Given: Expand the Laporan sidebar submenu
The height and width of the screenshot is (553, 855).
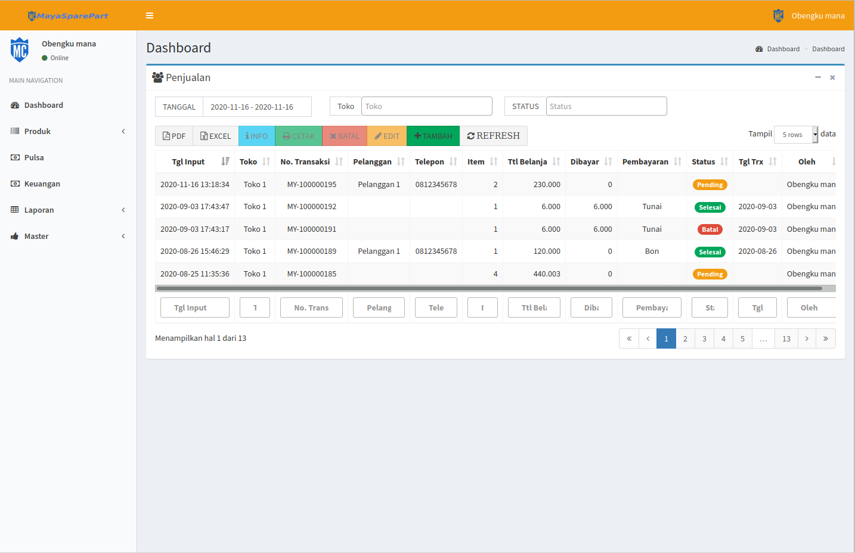Looking at the screenshot, I should coord(68,210).
